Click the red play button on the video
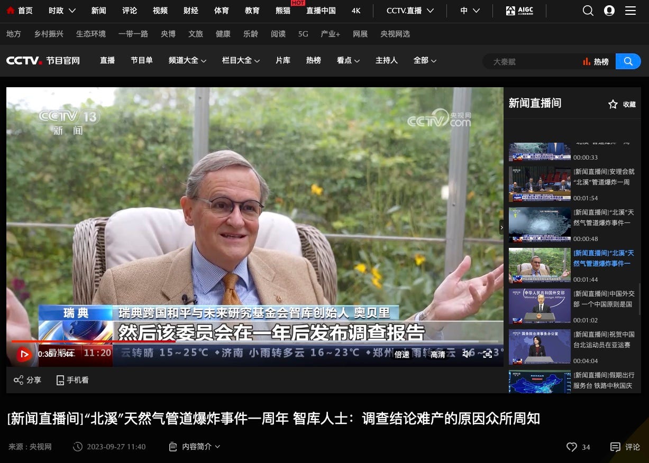 (24, 354)
